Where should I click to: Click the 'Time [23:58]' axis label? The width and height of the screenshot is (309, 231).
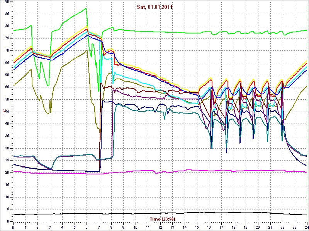[x=162, y=219]
